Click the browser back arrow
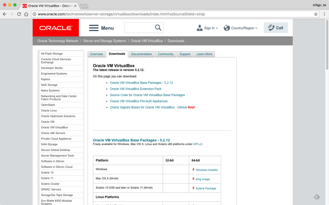Image resolution: width=329 pixels, height=205 pixels. coord(4,14)
